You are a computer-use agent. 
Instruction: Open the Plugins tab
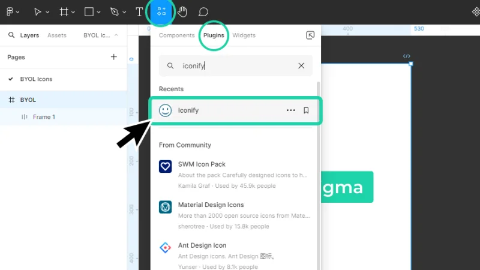[214, 35]
